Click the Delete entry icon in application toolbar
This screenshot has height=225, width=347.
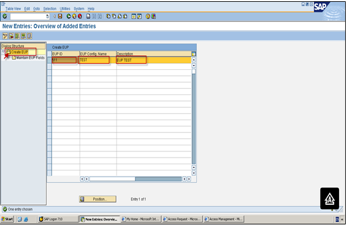[x=11, y=36]
